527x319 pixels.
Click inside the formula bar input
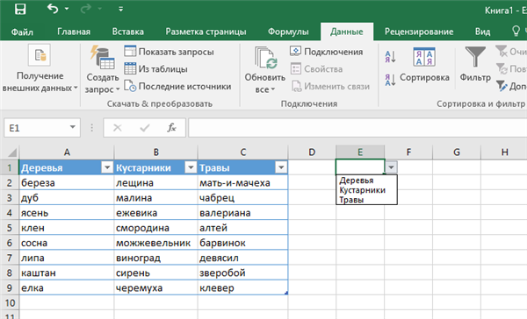click(357, 128)
